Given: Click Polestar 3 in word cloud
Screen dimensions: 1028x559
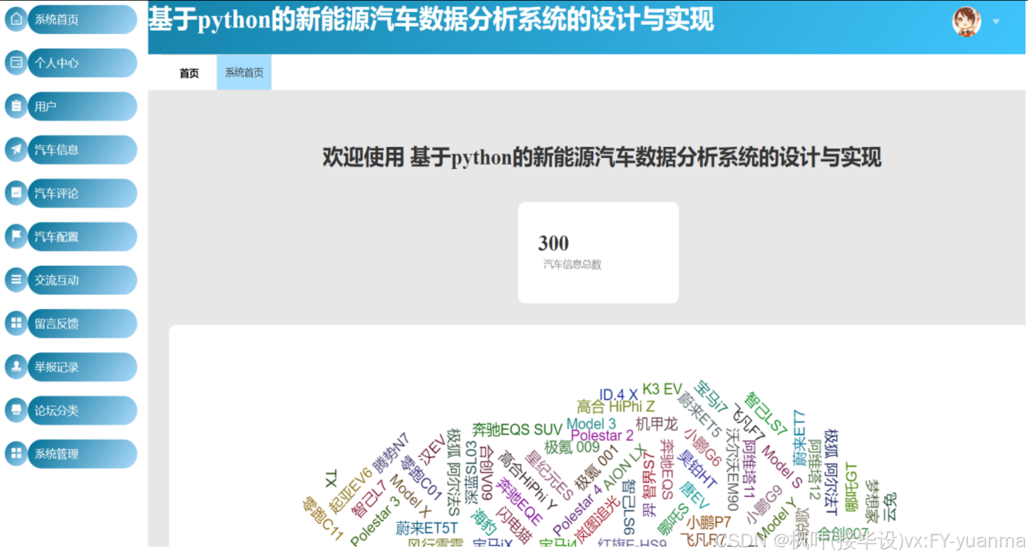Looking at the screenshot, I should pos(375,521).
